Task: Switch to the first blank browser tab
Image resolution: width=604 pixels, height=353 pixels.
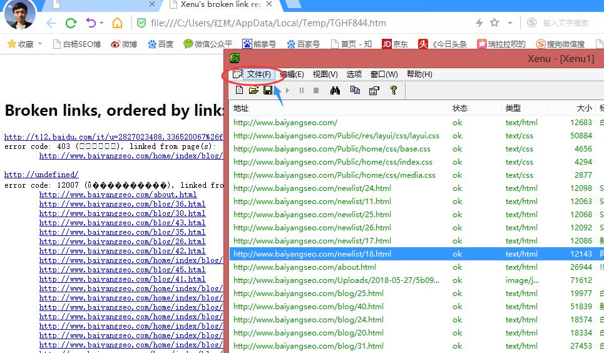Action: click(x=100, y=4)
